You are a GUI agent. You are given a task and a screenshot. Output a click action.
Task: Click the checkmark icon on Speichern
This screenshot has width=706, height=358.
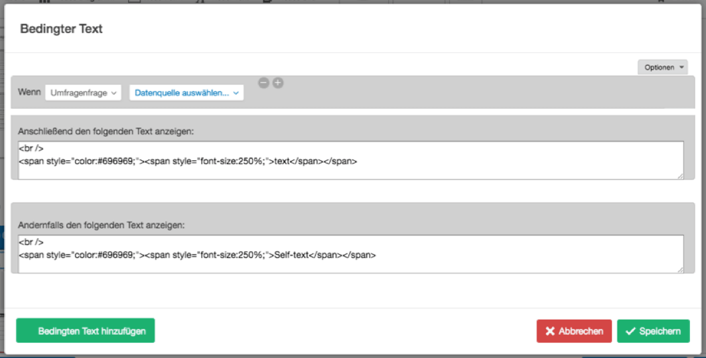630,332
